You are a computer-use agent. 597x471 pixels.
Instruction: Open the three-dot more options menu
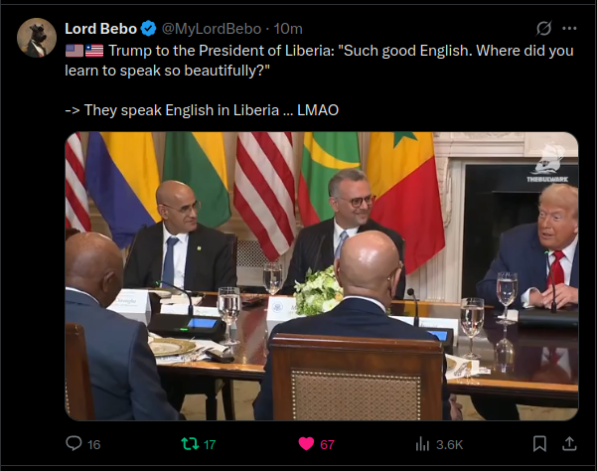[569, 29]
